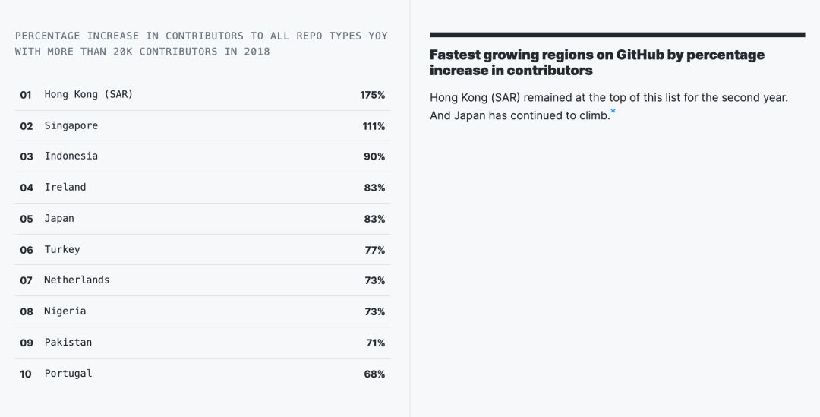
Task: Click the Netherlands row label
Action: click(x=77, y=280)
